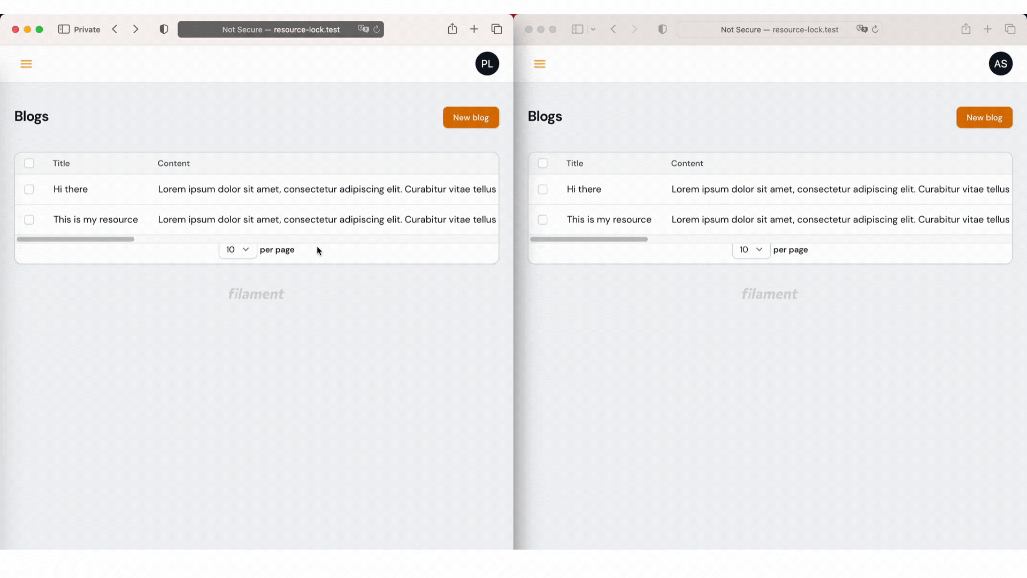Viewport: 1027px width, 578px height.
Task: Open hamburger menu in right window
Action: (x=540, y=64)
